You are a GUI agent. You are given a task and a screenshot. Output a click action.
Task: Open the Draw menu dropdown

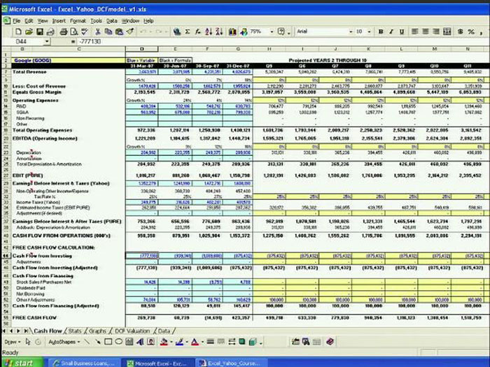[13, 342]
